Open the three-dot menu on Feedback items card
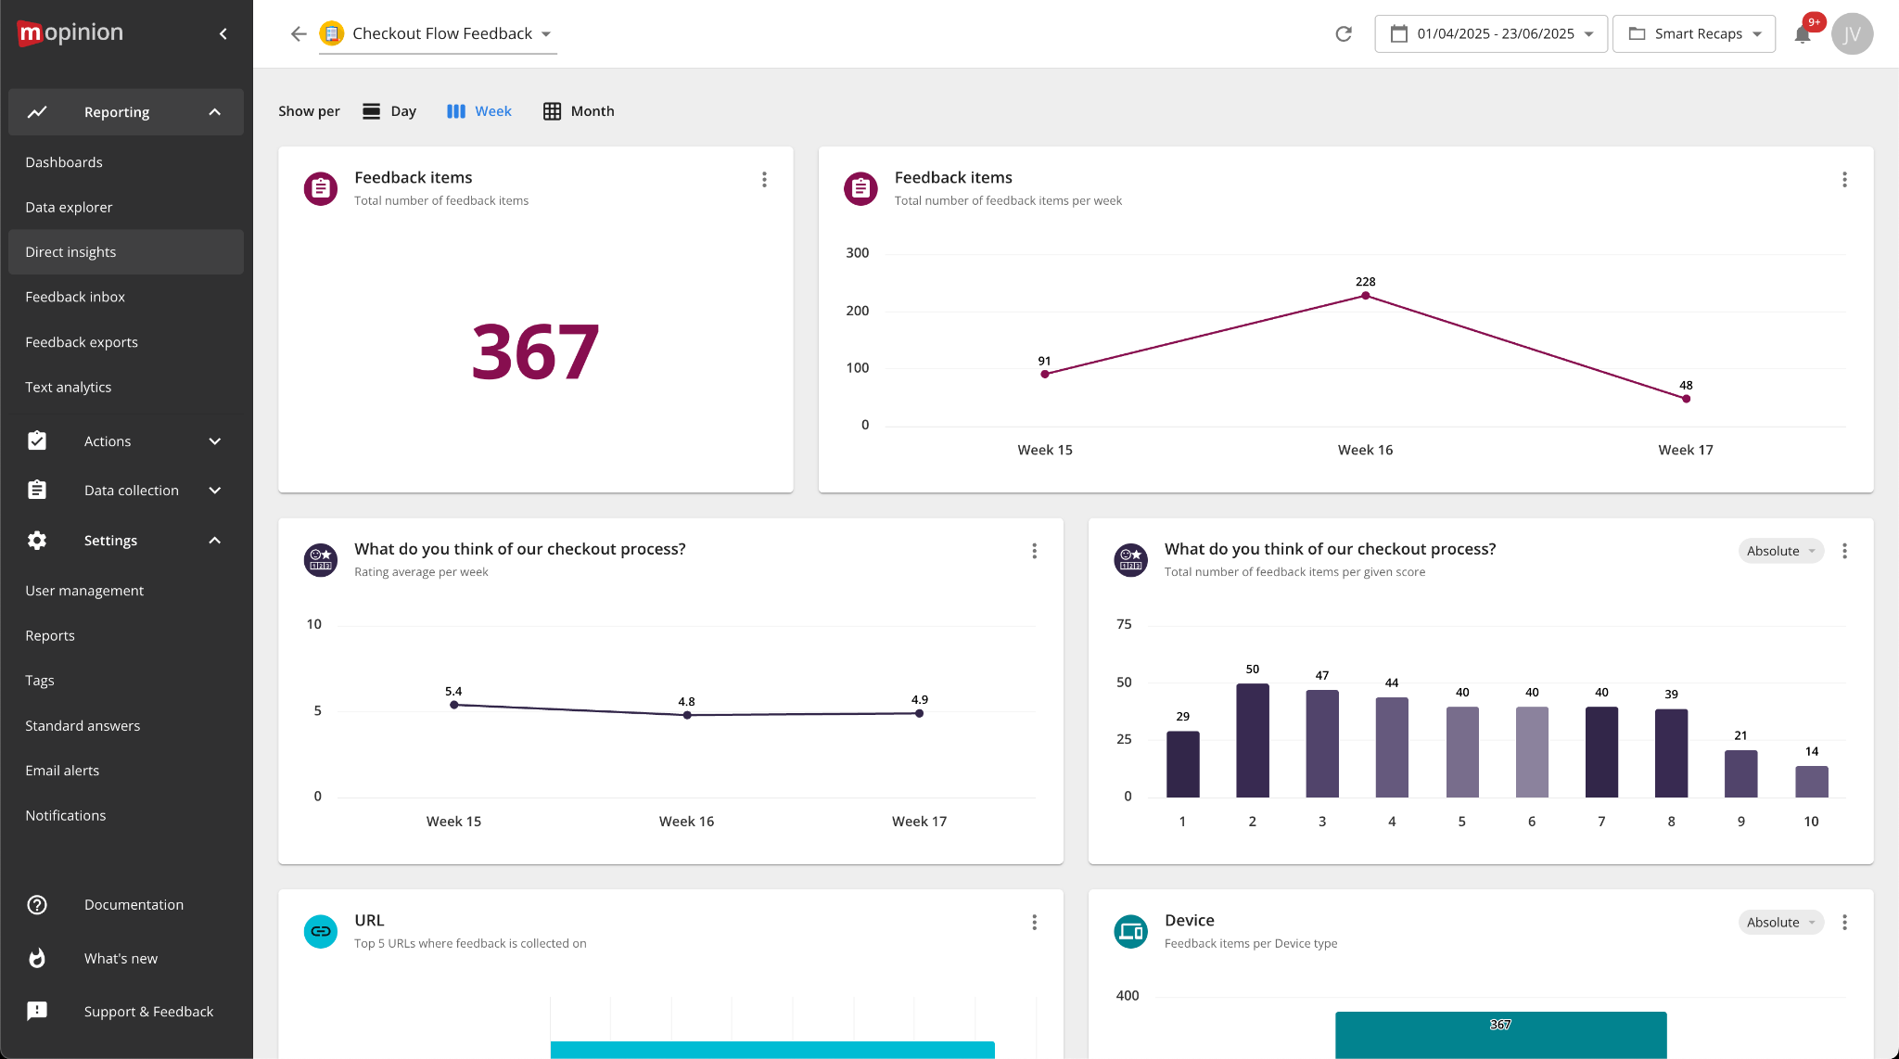 click(764, 179)
